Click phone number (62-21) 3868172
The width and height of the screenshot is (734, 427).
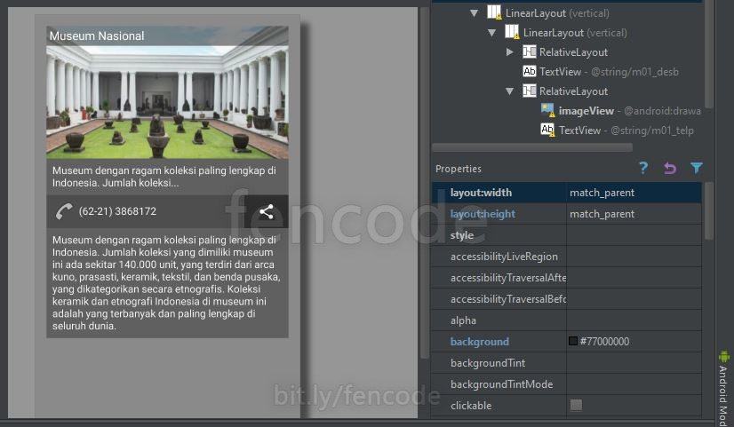(117, 211)
